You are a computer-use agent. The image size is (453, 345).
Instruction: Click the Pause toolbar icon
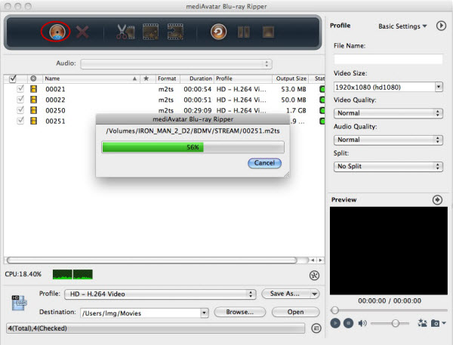(244, 32)
